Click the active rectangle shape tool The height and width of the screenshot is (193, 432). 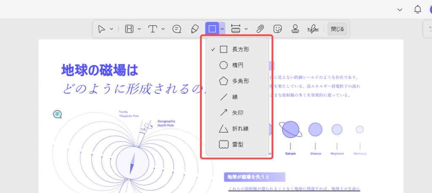[212, 29]
